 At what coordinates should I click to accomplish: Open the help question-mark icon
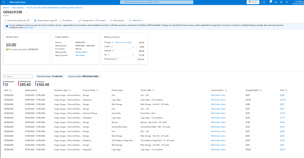coord(281,2)
